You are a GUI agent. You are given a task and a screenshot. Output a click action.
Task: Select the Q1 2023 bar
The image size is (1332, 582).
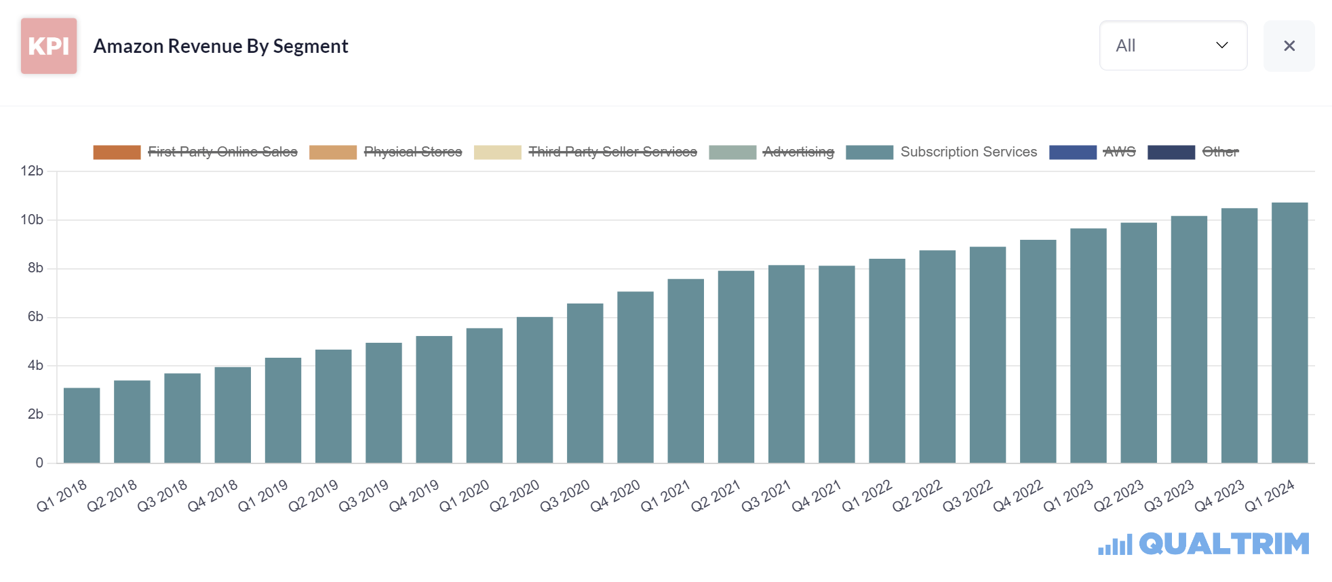pyautogui.click(x=1089, y=346)
